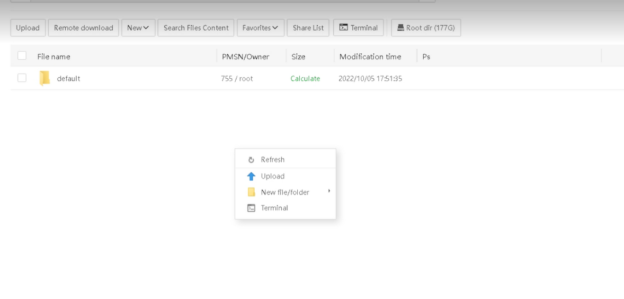Click the refresh icon in context menu
624x299 pixels.
tap(251, 160)
